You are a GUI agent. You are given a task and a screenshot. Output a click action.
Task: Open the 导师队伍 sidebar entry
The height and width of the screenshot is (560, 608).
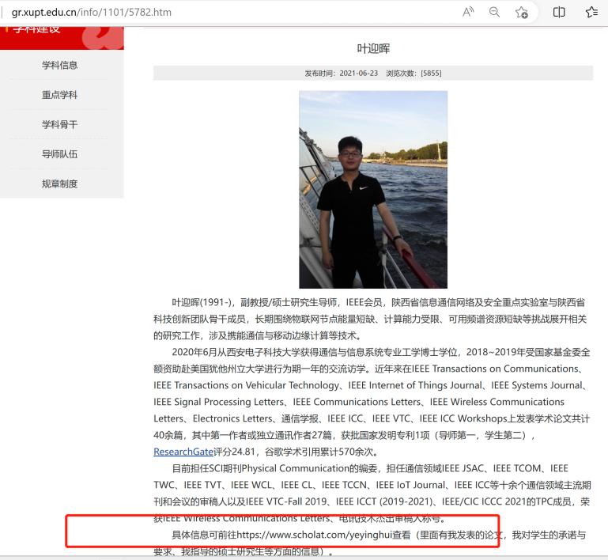click(x=60, y=154)
